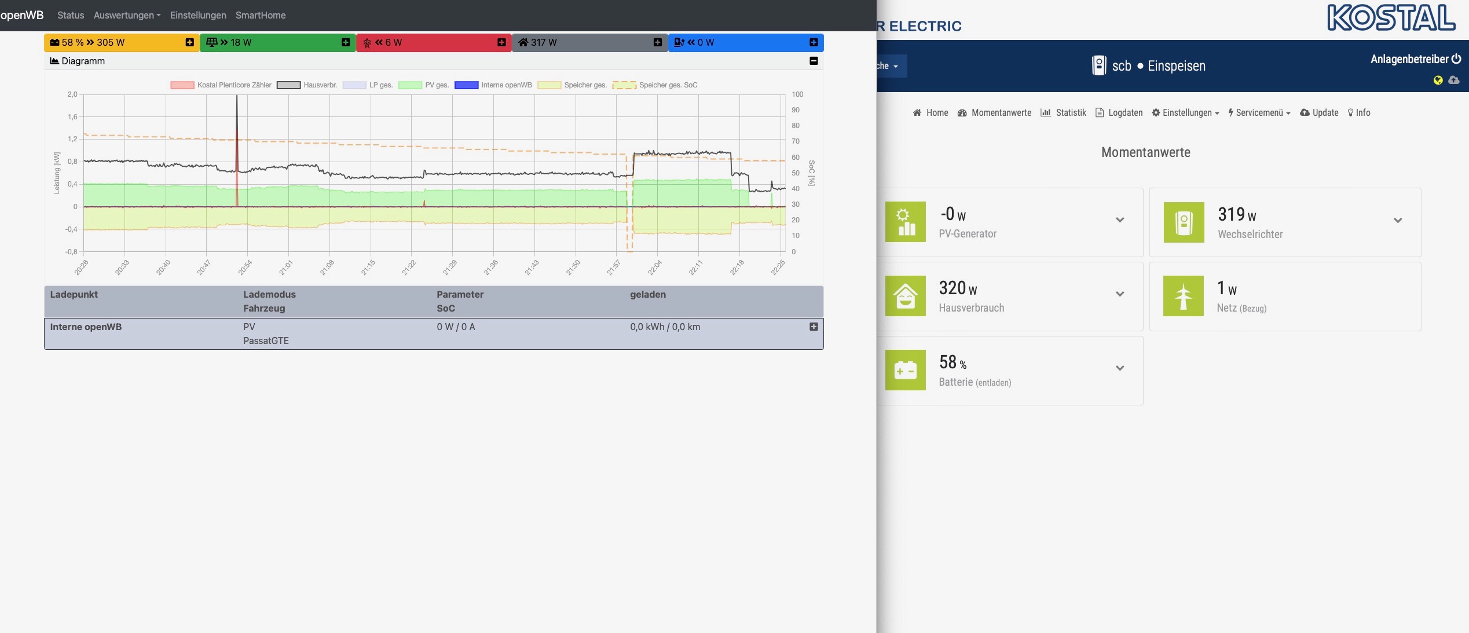Expand the green PV 18 W card
The width and height of the screenshot is (1469, 633).
[346, 42]
